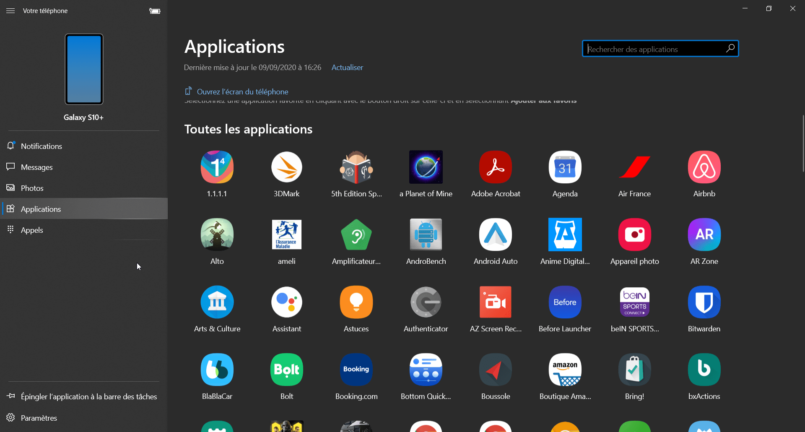Focus the 'Rechercher des applications' search field
Image resolution: width=805 pixels, height=432 pixels.
click(x=654, y=49)
